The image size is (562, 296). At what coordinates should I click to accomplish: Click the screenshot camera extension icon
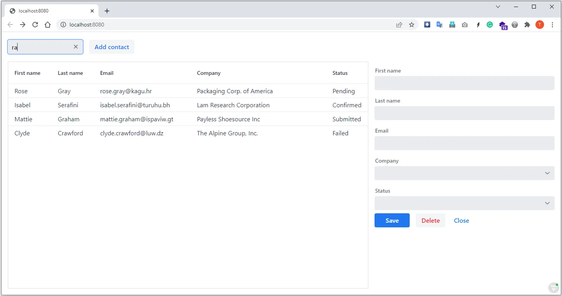pyautogui.click(x=465, y=25)
